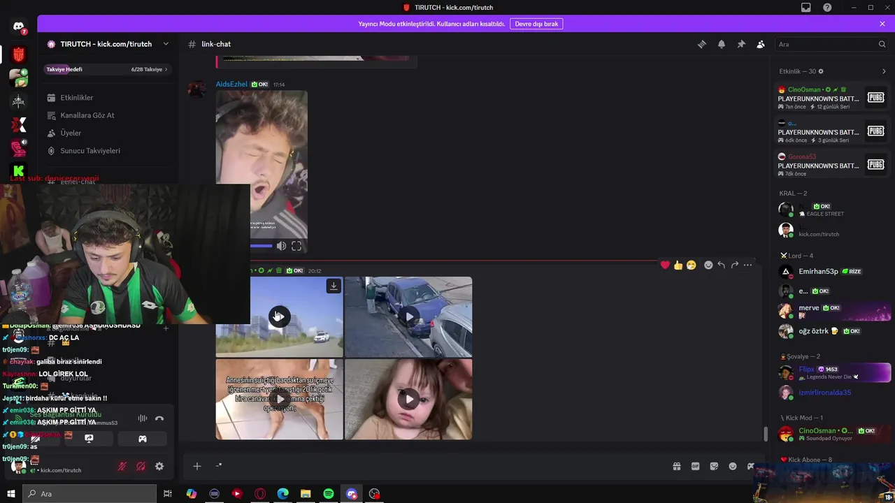Select the green K server icon
This screenshot has width=895, height=503.
(x=19, y=170)
